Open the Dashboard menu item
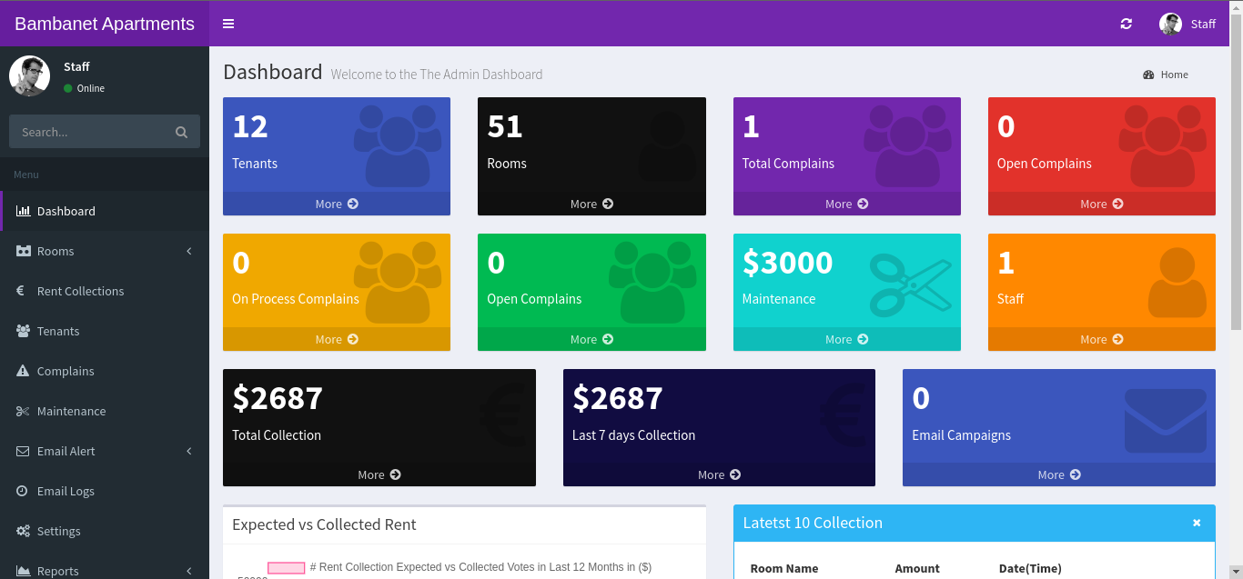The height and width of the screenshot is (579, 1243). [x=105, y=211]
